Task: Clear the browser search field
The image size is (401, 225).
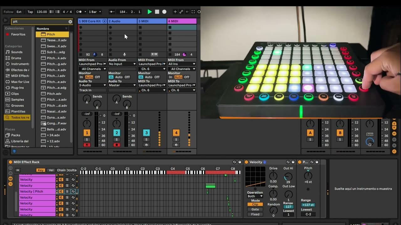Action: click(70, 22)
